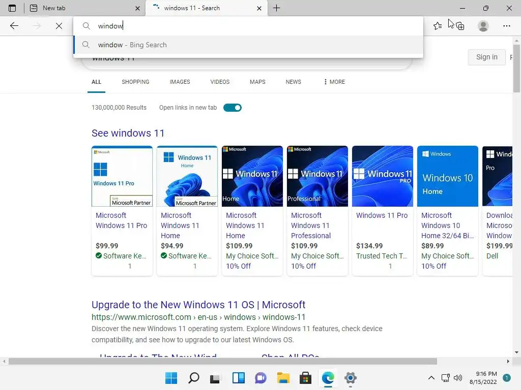Open taskbar Search

(x=194, y=378)
